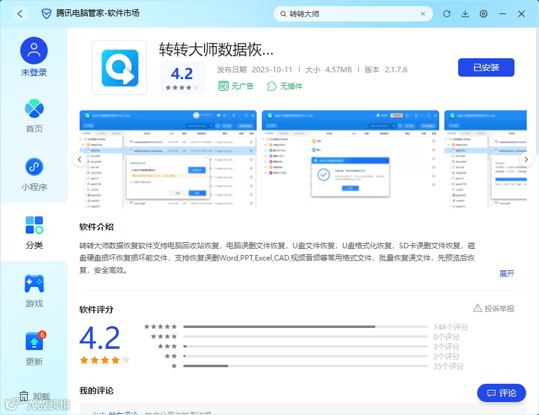Viewport: 539px width, 415px height.
Task: Open the 更新 updates section
Action: pos(34,349)
